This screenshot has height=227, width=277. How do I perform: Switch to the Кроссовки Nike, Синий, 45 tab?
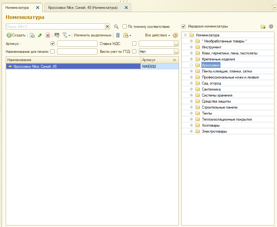(x=83, y=8)
